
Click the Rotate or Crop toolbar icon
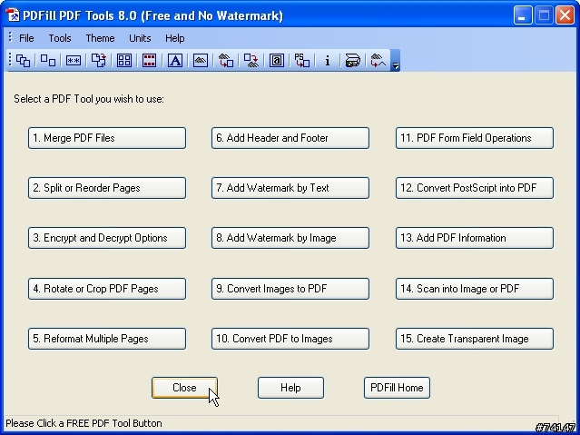(x=99, y=60)
